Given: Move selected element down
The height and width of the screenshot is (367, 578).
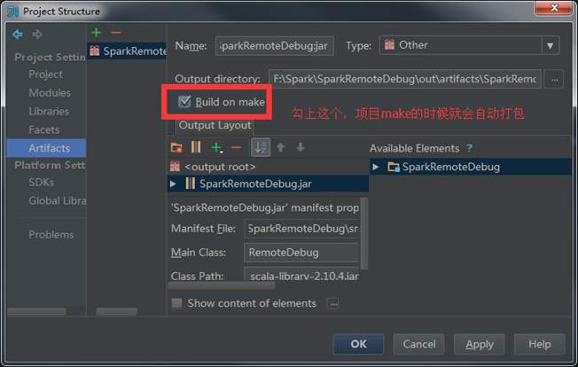Looking at the screenshot, I should [x=301, y=147].
